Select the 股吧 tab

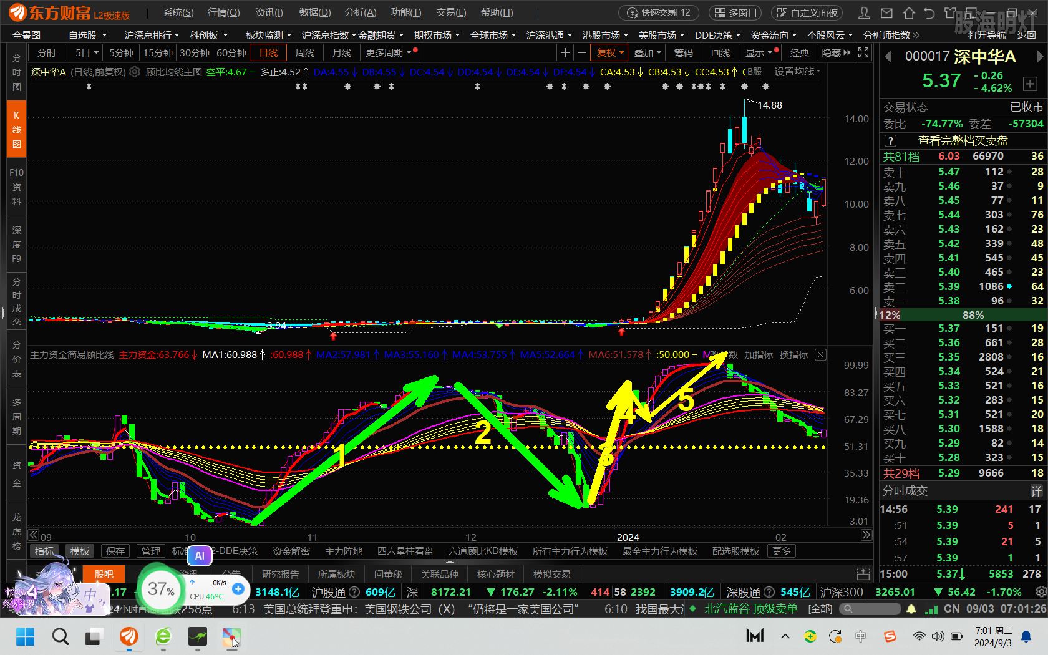coord(104,574)
